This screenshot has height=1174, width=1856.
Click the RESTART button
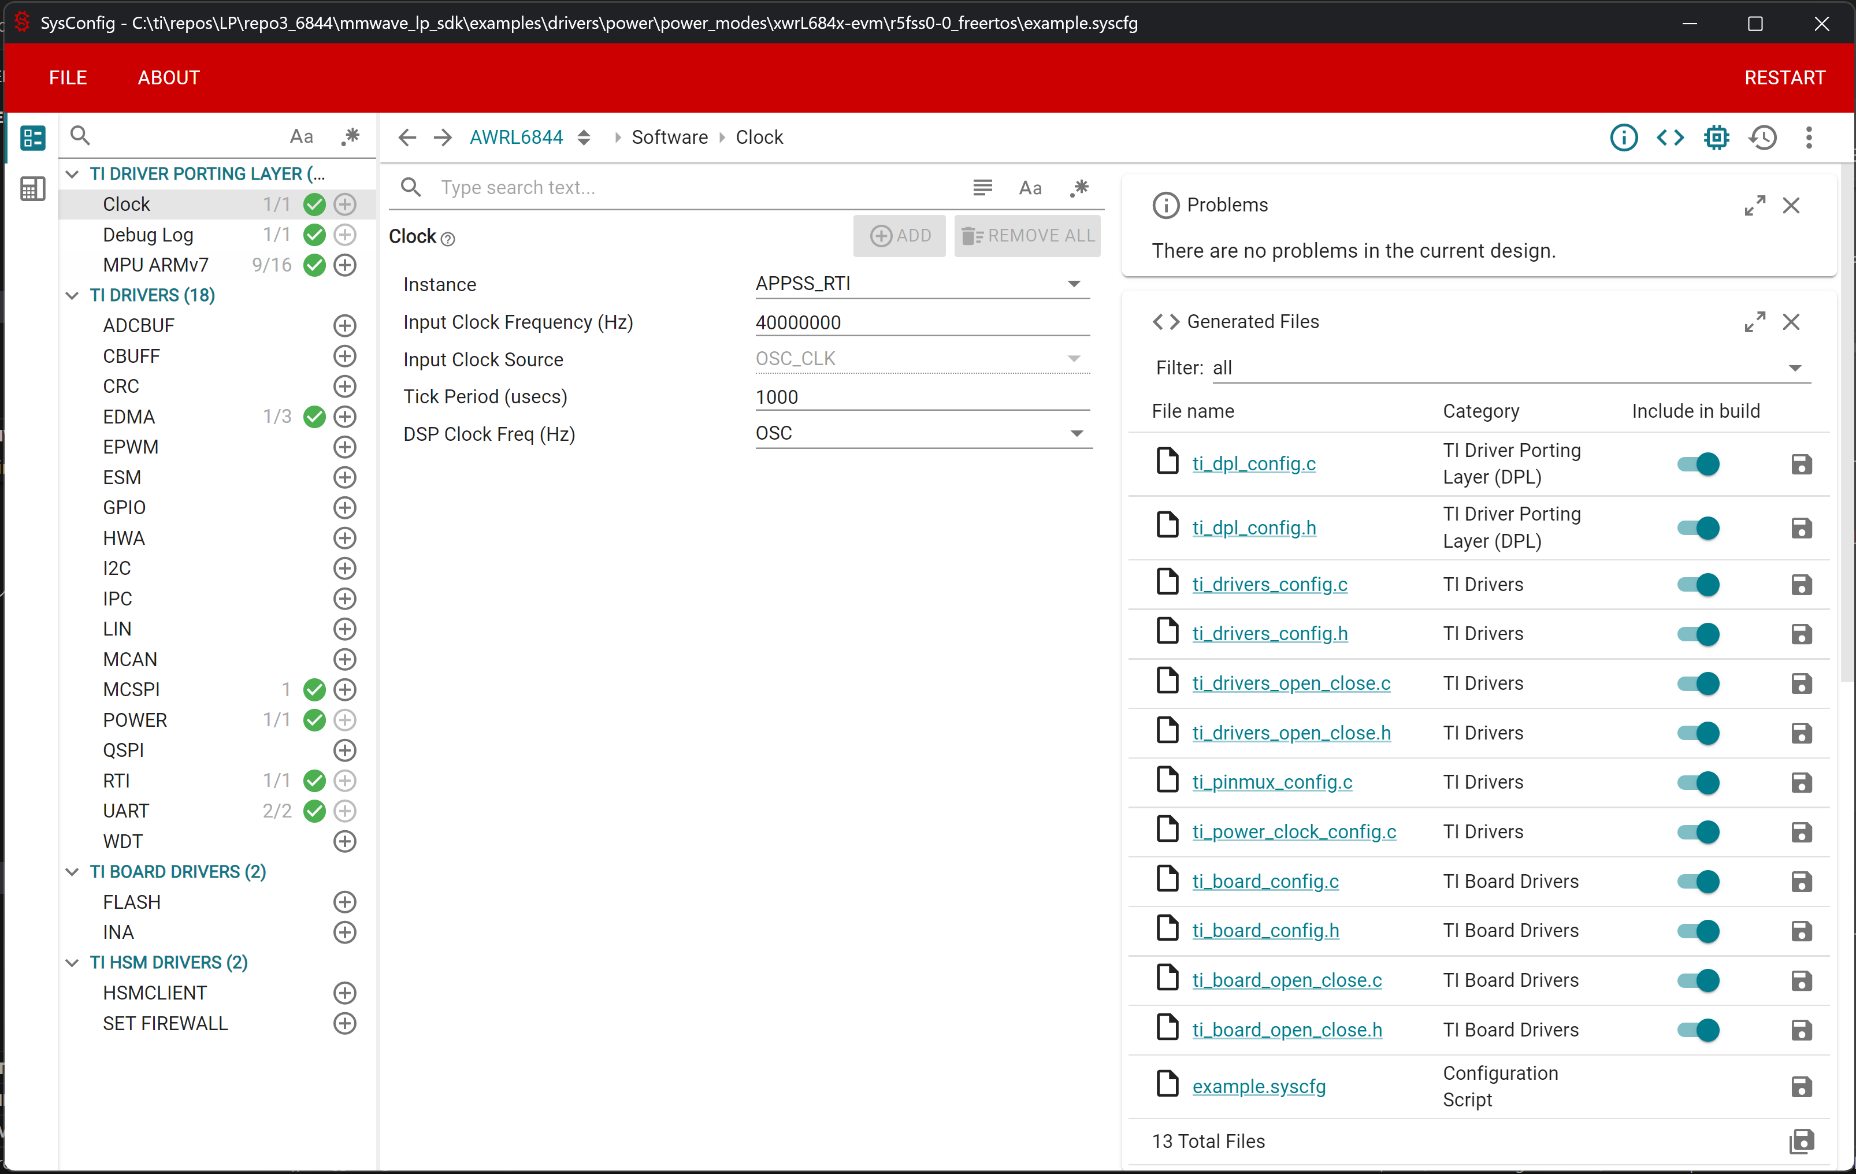click(1784, 78)
